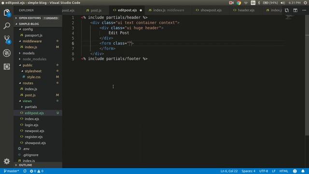
Task: Open the Source Control view icon
Action: pos(7,39)
